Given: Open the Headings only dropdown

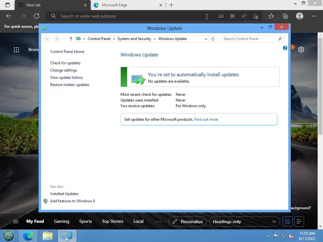Looking at the screenshot, I should pyautogui.click(x=244, y=222).
